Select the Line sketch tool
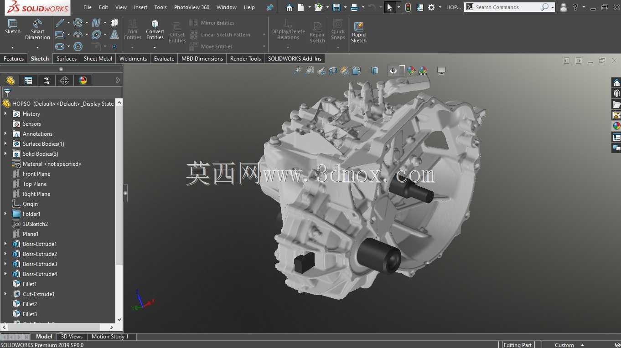The image size is (621, 348). (x=60, y=23)
